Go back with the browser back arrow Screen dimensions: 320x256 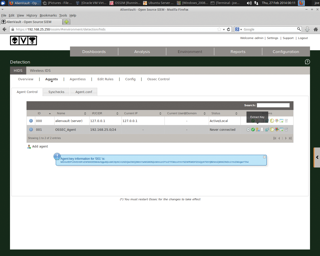(4, 29)
